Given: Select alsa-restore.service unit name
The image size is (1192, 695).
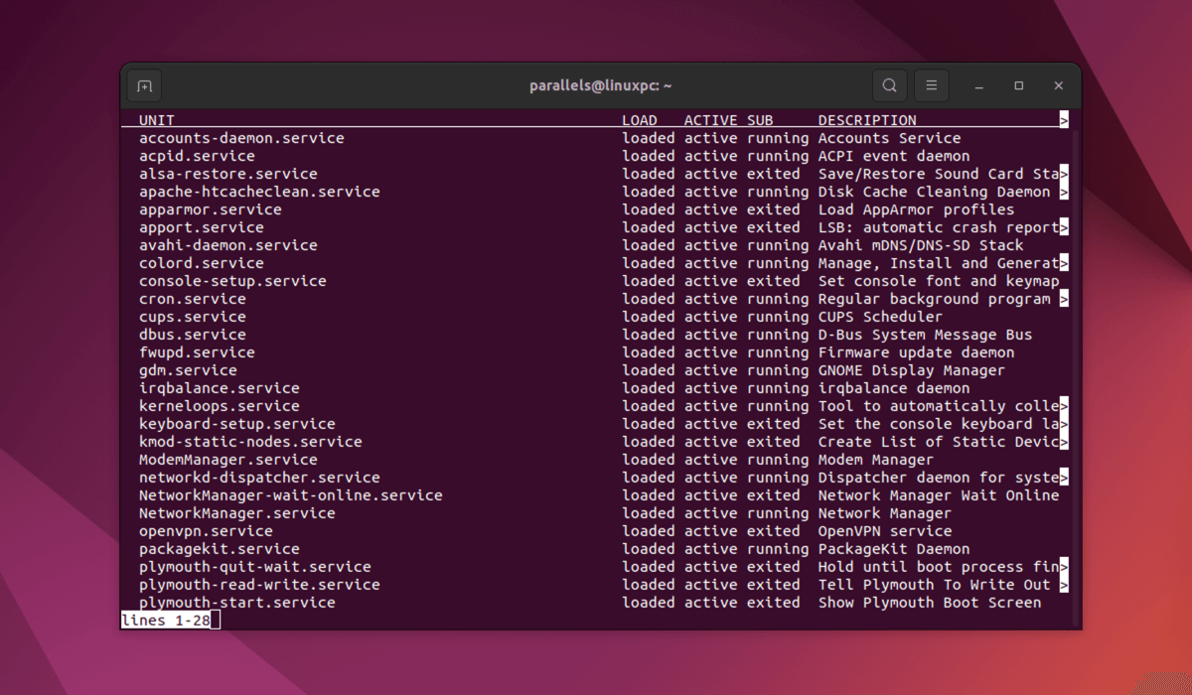Looking at the screenshot, I should tap(228, 174).
